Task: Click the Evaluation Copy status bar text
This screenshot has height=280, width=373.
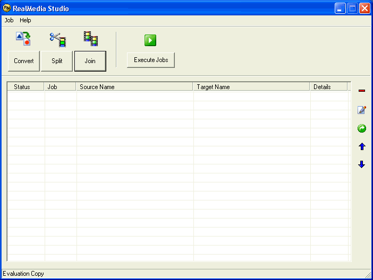Action: pyautogui.click(x=23, y=274)
